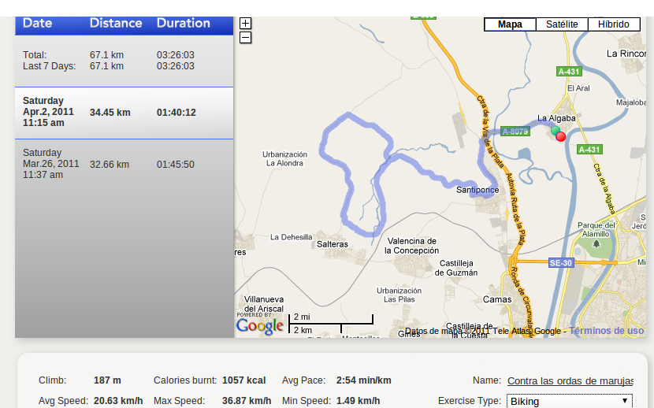654x408 pixels.
Task: Click the Urbanización Las Pilas label
Action: 399,295
